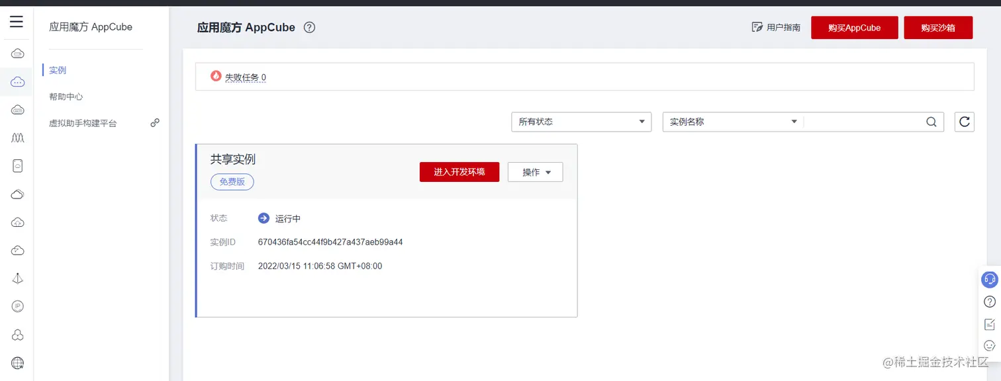Click the instance ID 670436fa54cc44f9b427a437aeb99a44

pyautogui.click(x=330, y=242)
